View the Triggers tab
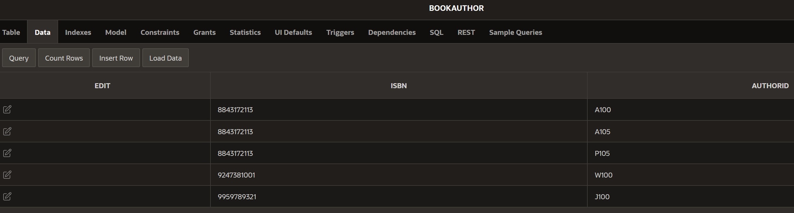 [340, 32]
